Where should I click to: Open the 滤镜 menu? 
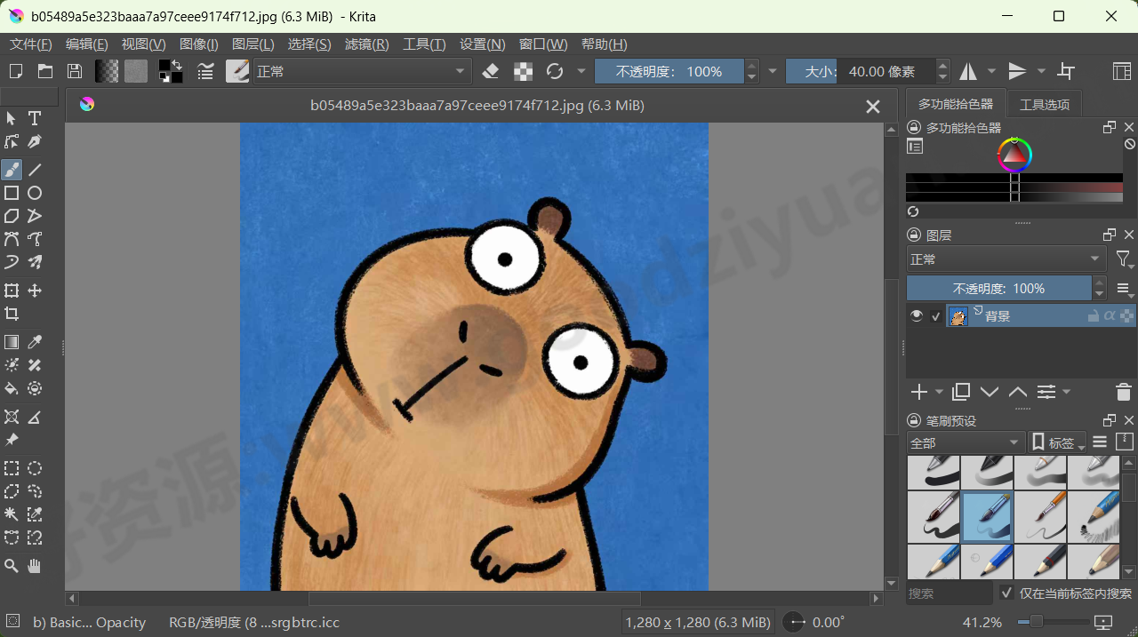(366, 44)
